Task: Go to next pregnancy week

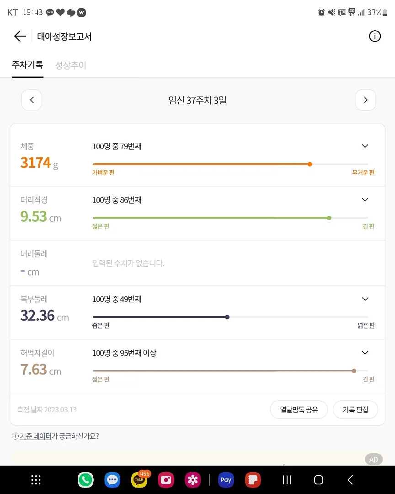Action: (365, 100)
